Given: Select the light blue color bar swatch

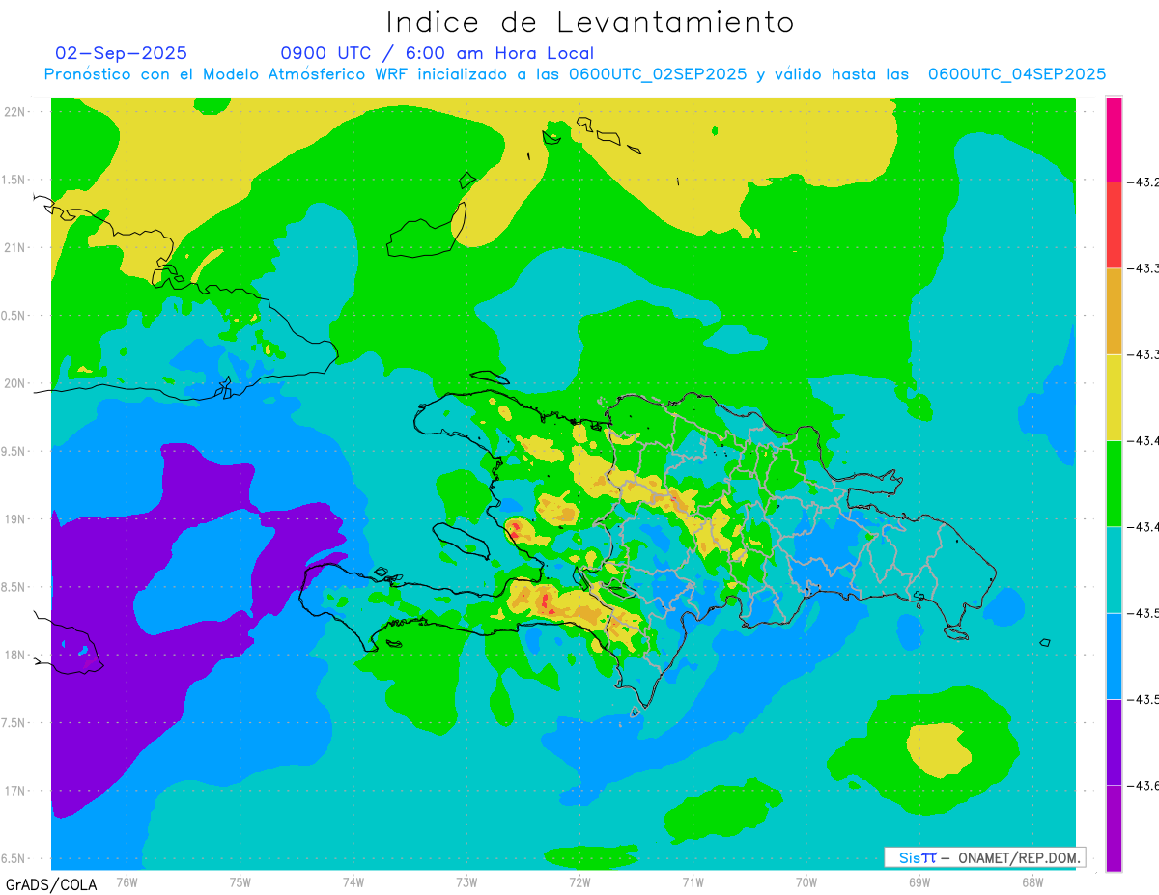Looking at the screenshot, I should tap(1114, 656).
